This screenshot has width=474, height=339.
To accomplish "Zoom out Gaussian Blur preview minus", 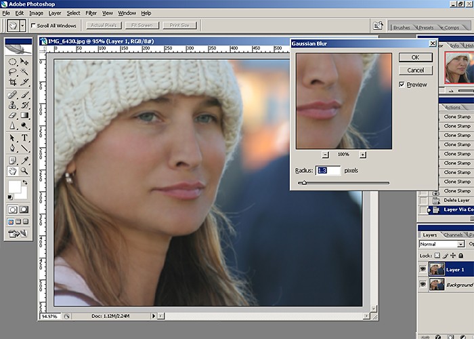I will tap(325, 155).
